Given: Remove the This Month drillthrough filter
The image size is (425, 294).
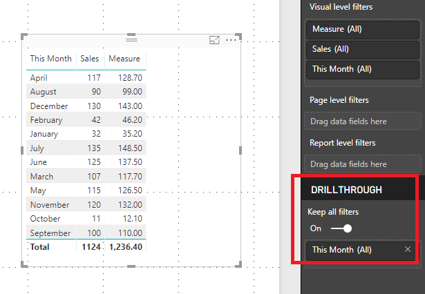Looking at the screenshot, I should tap(408, 249).
